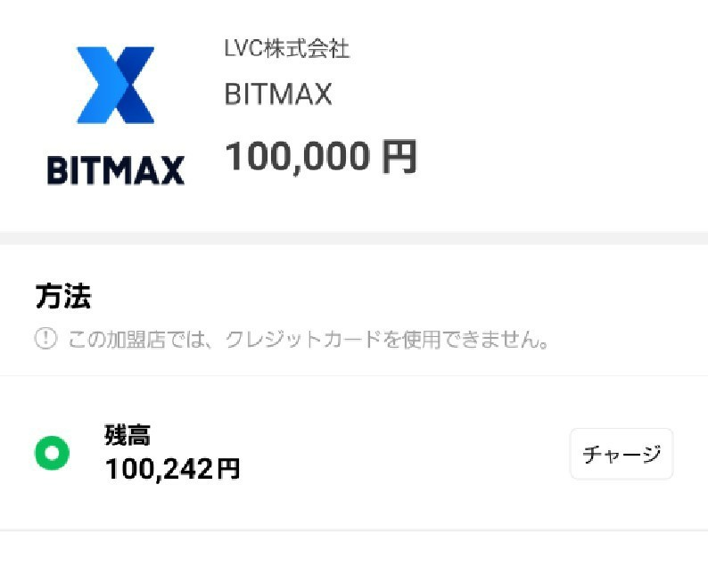
Task: Click the LVC株式会社 company name
Action: 287,49
